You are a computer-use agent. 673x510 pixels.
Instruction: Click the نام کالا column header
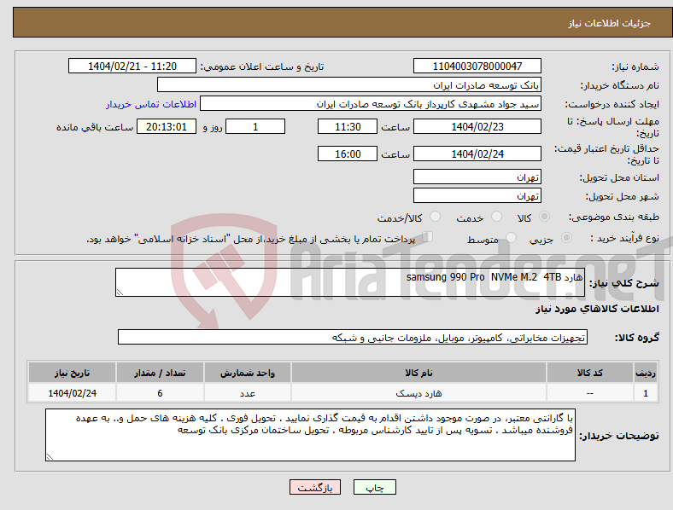(418, 373)
